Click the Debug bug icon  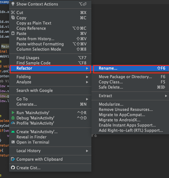(13, 118)
